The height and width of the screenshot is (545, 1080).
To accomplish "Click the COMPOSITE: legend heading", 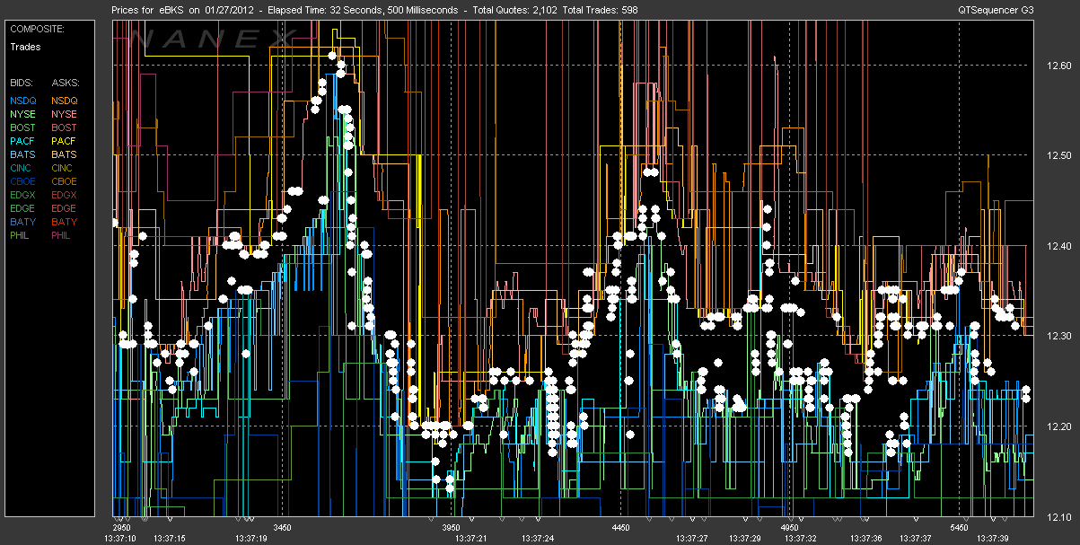I will pyautogui.click(x=37, y=29).
